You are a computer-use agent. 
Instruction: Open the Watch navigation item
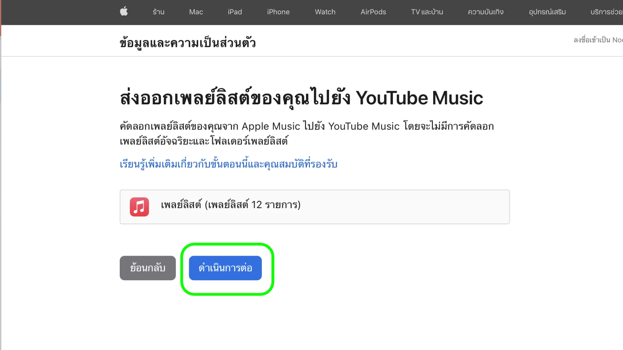point(325,12)
